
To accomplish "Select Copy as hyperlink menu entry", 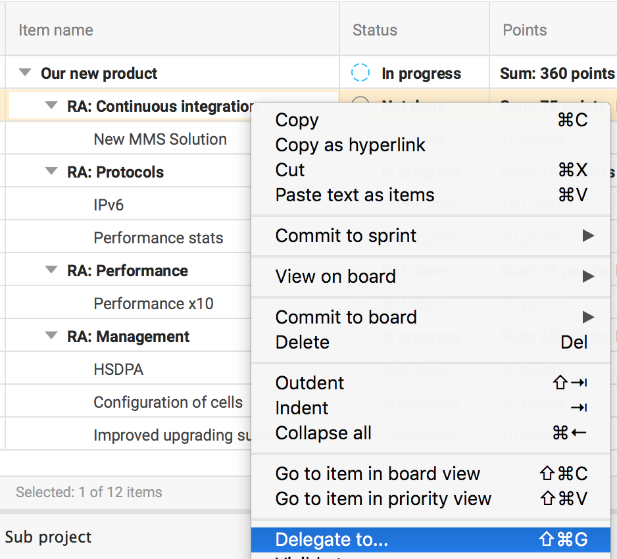I will pos(351,145).
